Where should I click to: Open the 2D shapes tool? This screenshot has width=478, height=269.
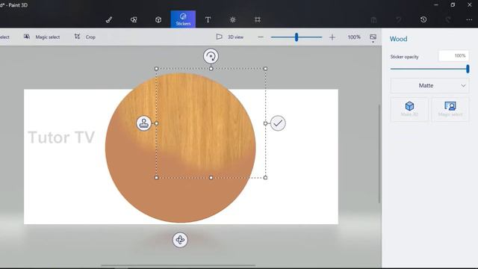pyautogui.click(x=134, y=20)
